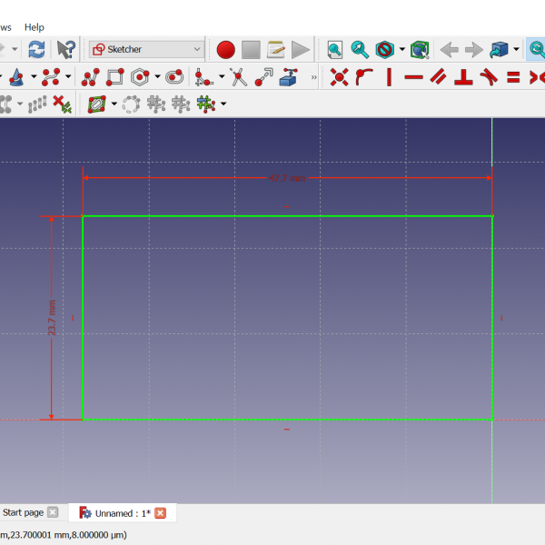Image resolution: width=545 pixels, height=545 pixels.
Task: Open the Help menu
Action: pyautogui.click(x=34, y=27)
